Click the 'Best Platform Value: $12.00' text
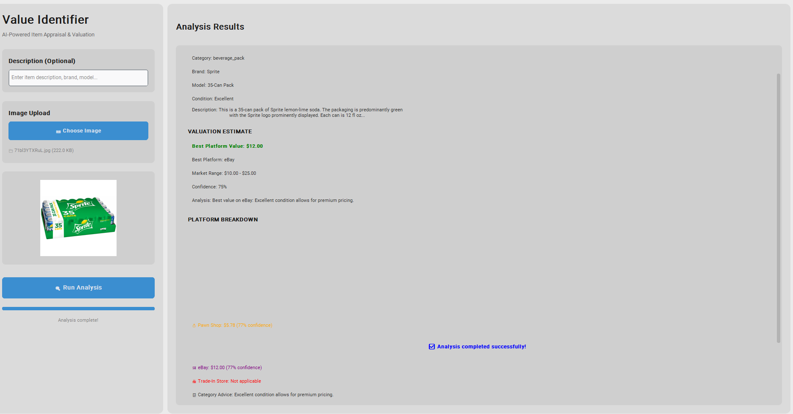 tap(227, 146)
